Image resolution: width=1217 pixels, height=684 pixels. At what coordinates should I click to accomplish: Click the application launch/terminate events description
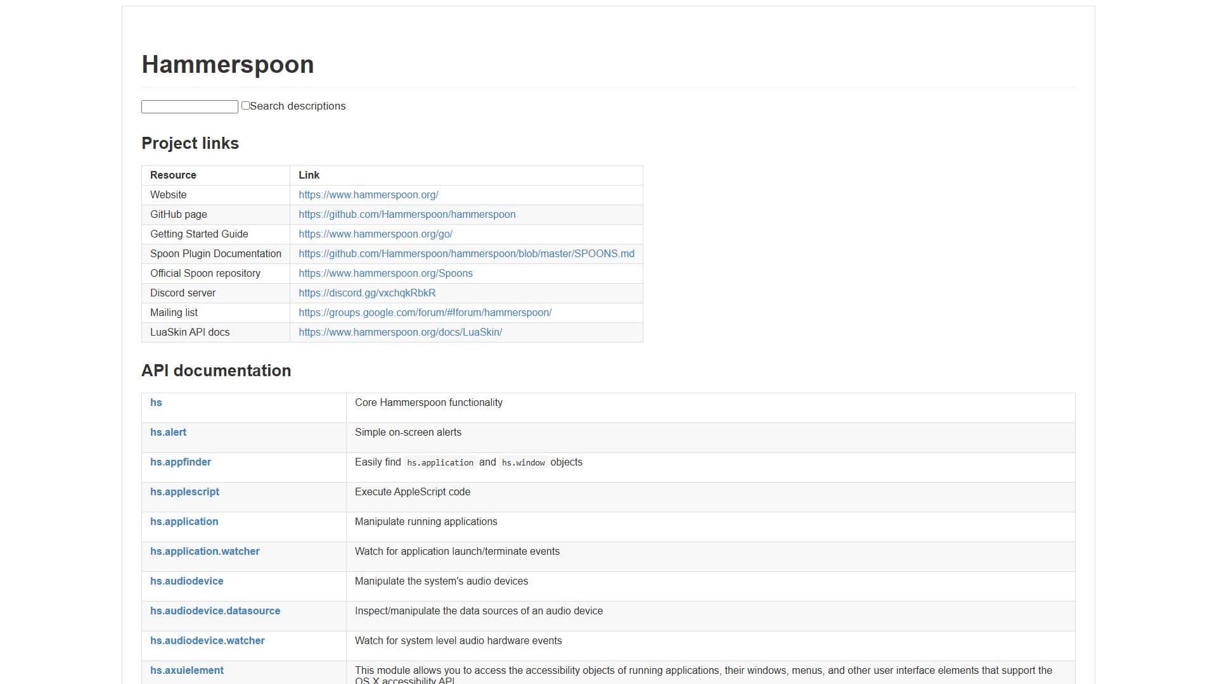(x=457, y=552)
